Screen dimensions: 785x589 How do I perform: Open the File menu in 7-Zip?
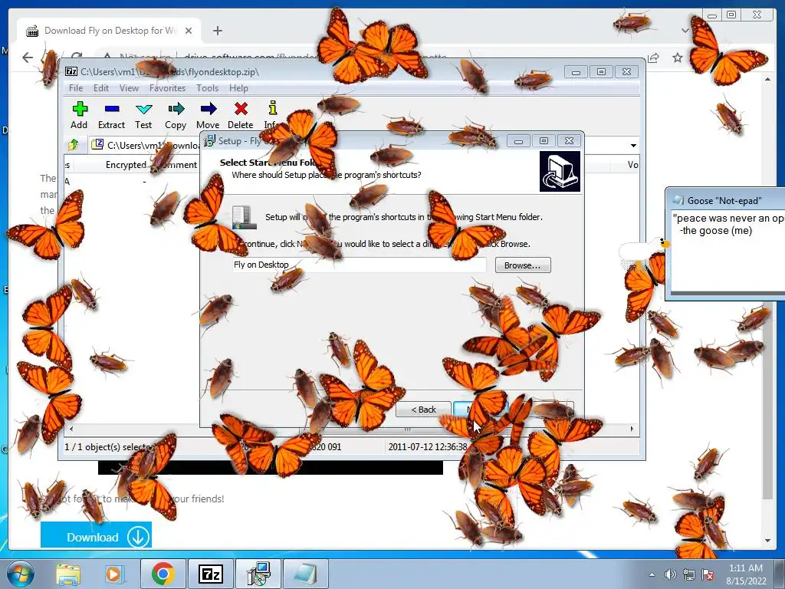click(76, 88)
